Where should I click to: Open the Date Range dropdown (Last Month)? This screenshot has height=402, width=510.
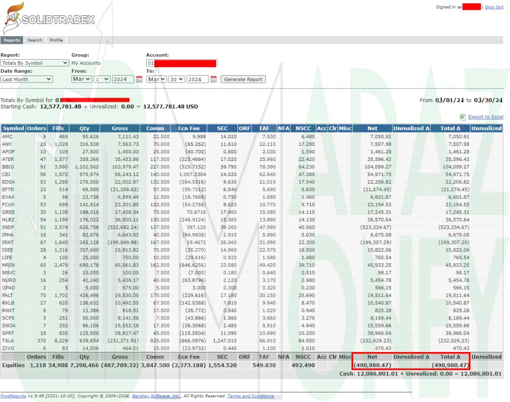pos(26,79)
